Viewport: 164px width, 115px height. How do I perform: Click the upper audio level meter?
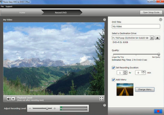pyautogui.click(x=74, y=107)
